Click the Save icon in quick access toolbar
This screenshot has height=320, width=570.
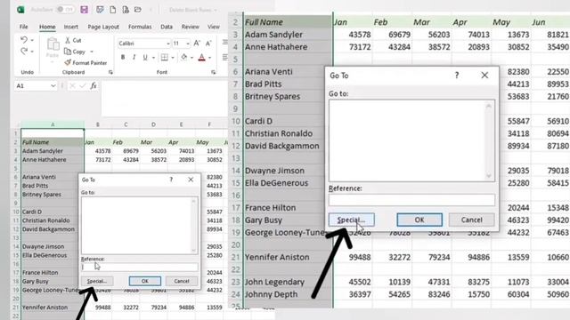click(85, 10)
